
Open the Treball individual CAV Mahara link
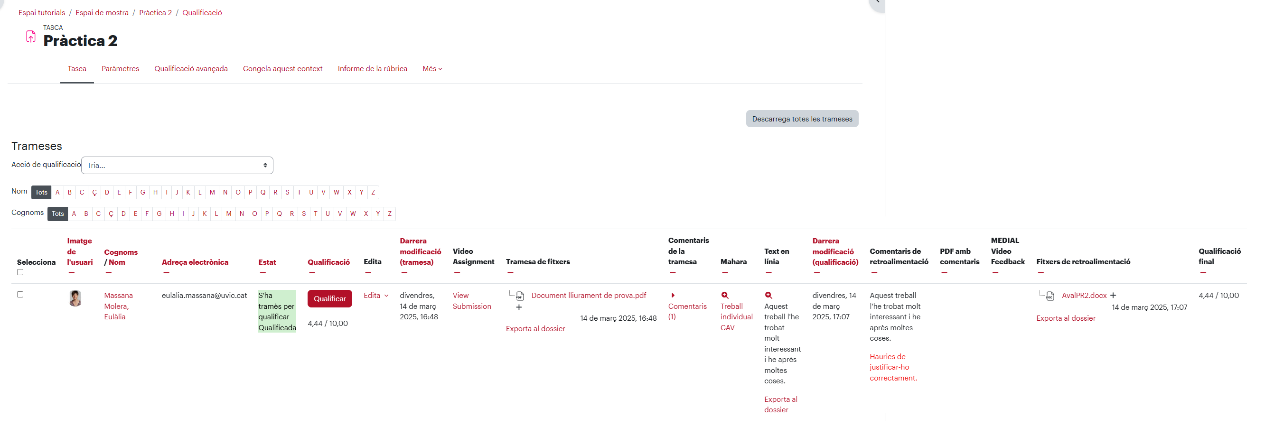coord(737,317)
